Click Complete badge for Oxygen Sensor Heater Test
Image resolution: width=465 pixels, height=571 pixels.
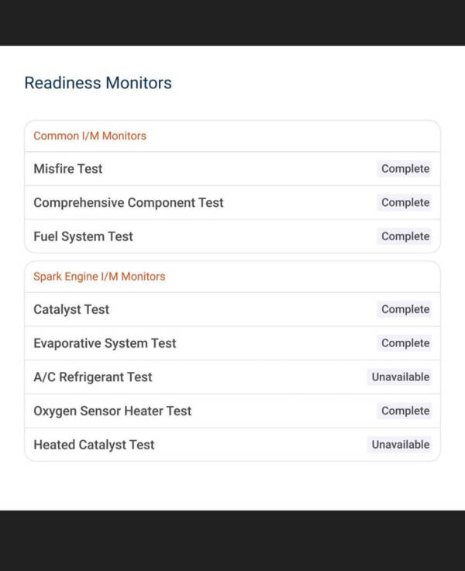(x=405, y=411)
